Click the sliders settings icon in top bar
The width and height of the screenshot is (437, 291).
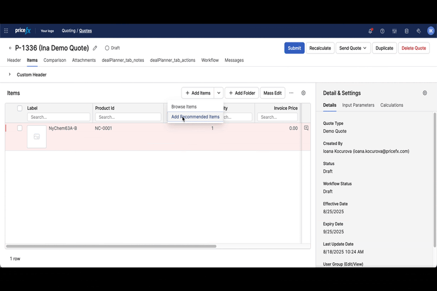pos(395,31)
